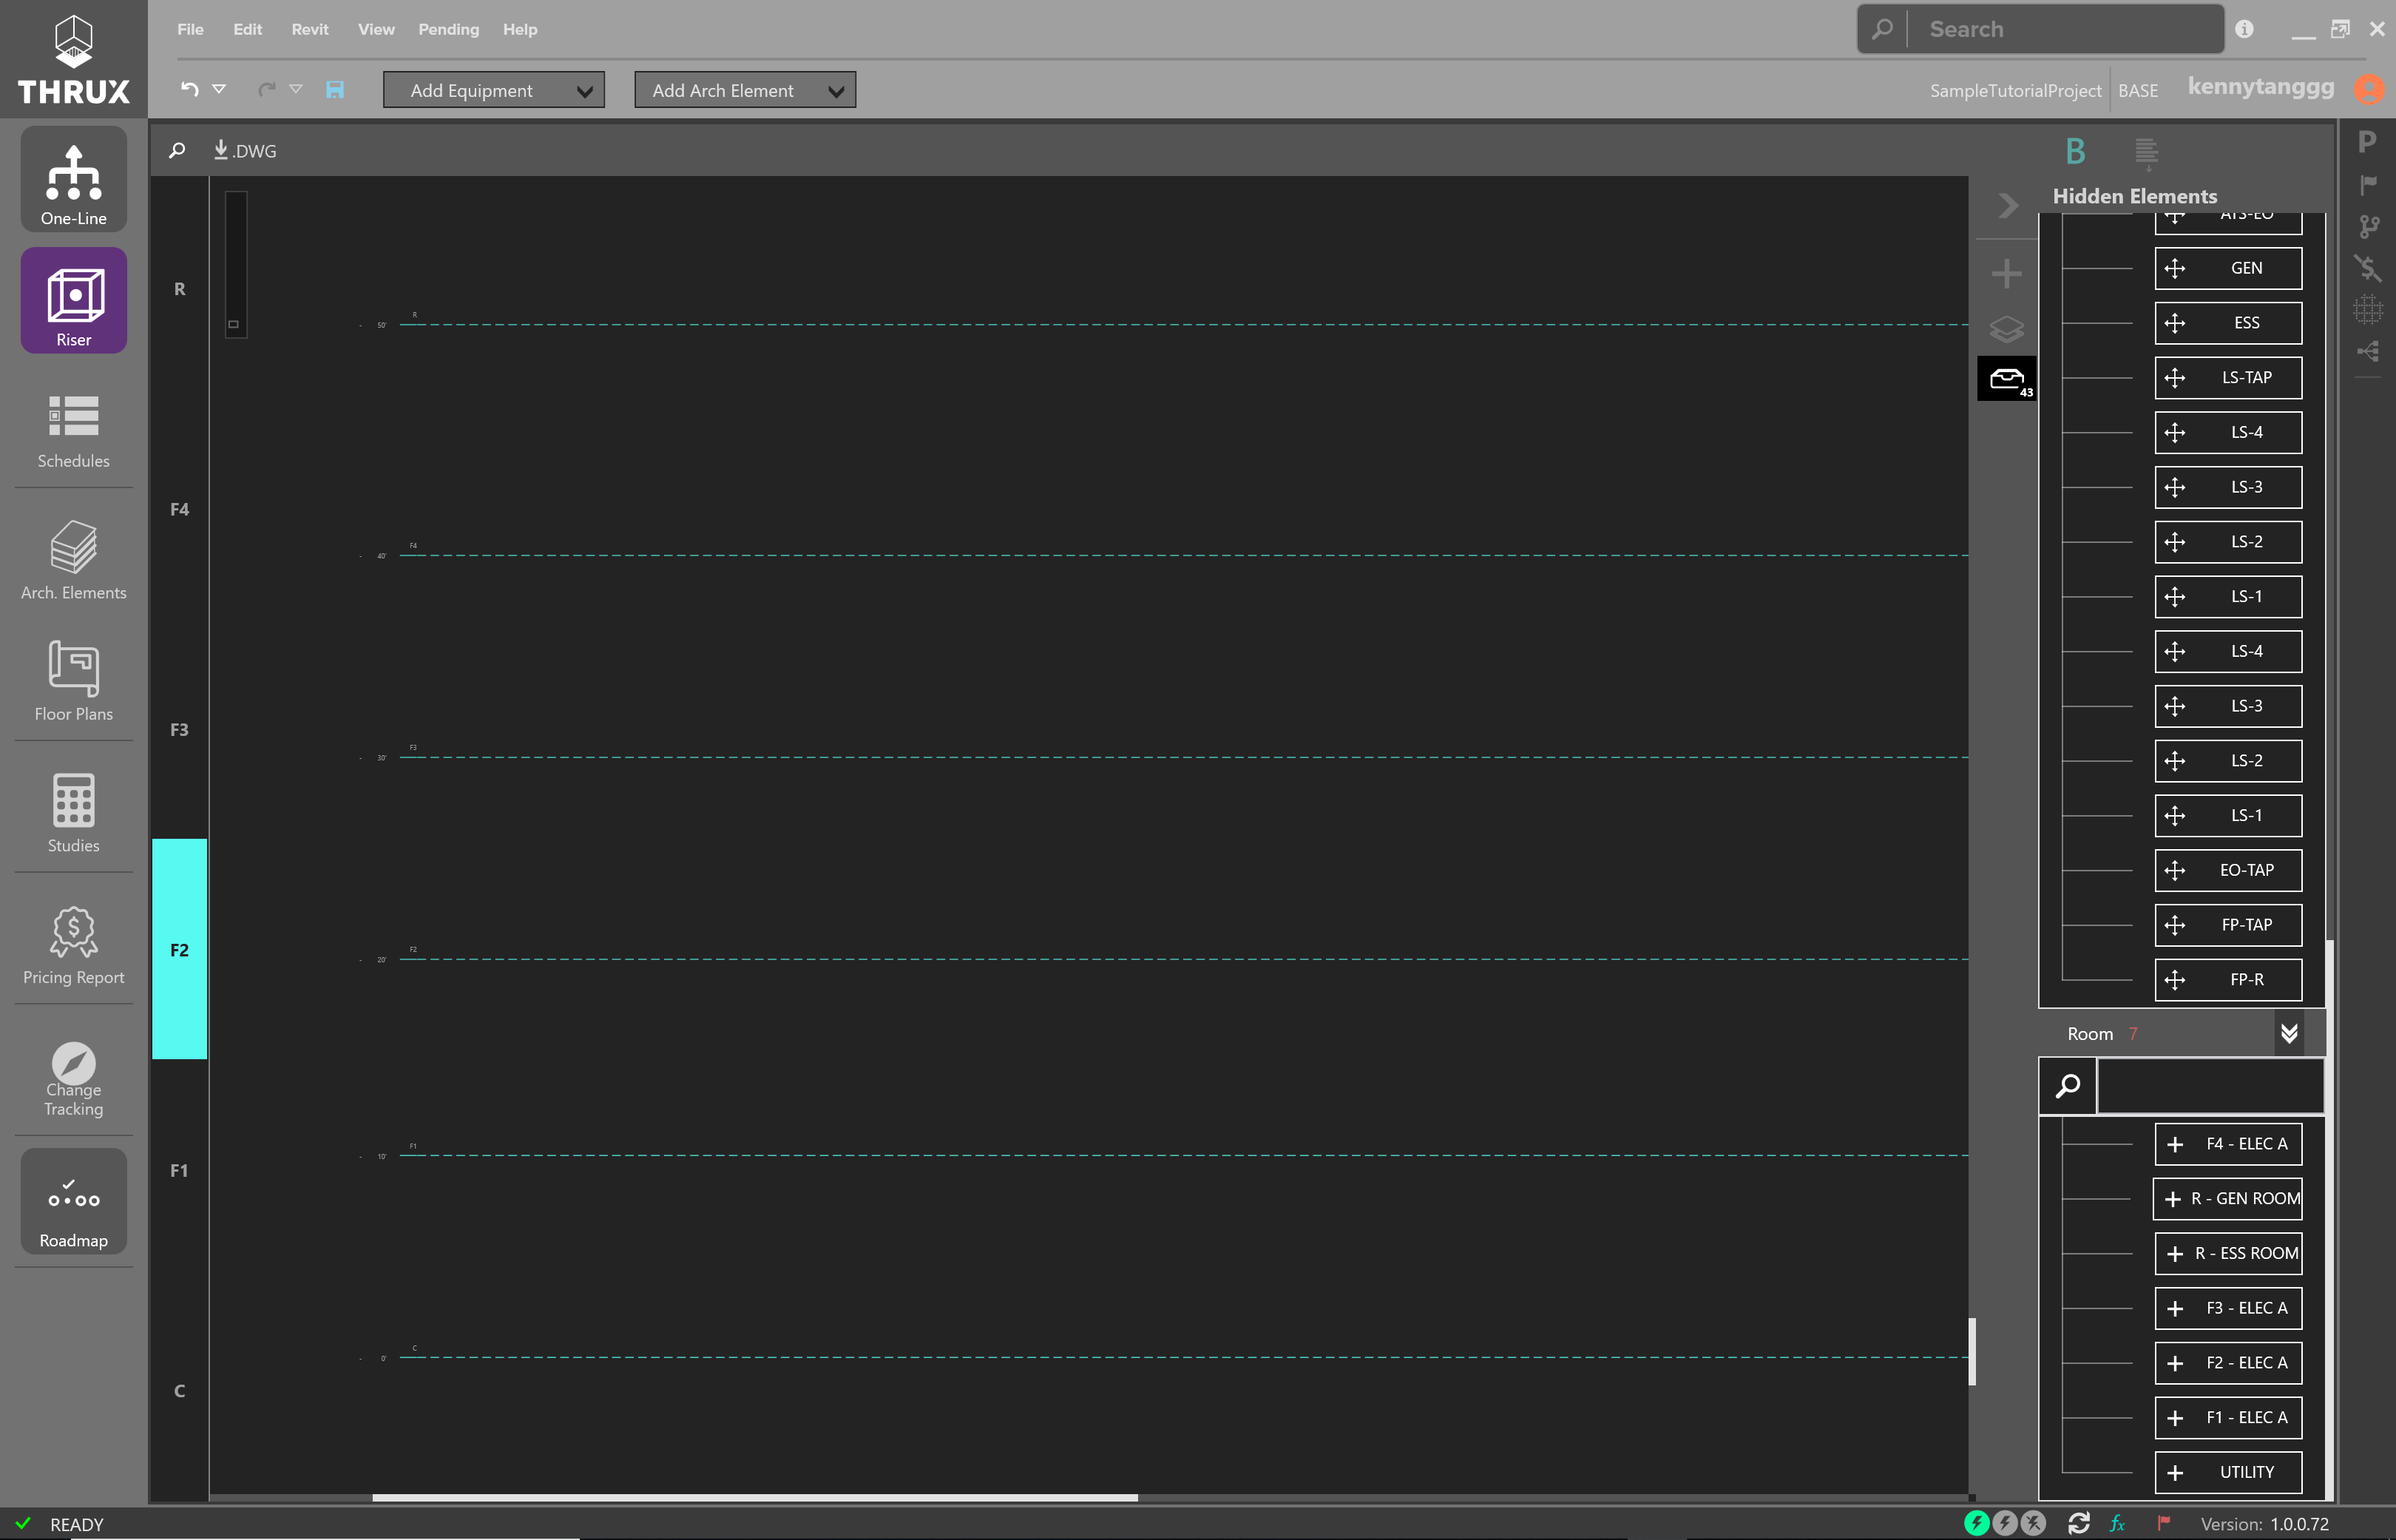
Task: Select floor F4 in level strip
Action: click(180, 509)
